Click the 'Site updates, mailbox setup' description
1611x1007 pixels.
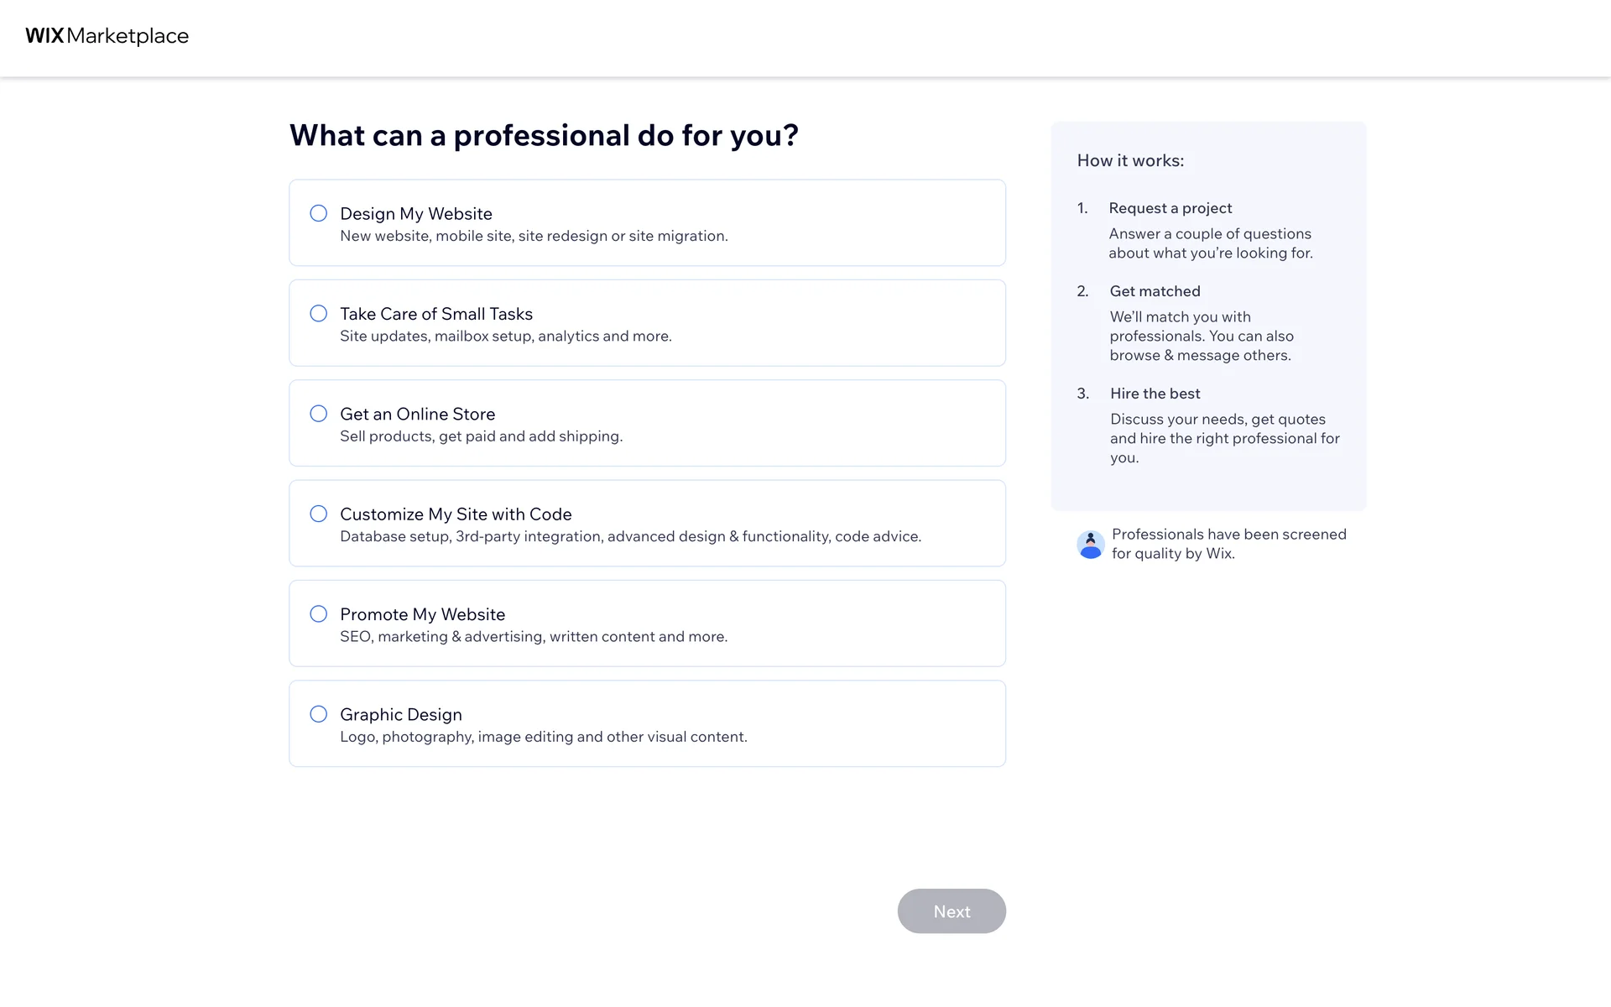tap(505, 337)
